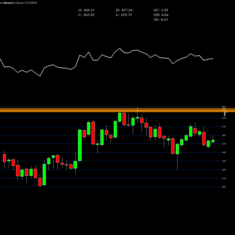Click the 108 price axis label

[x=224, y=187]
